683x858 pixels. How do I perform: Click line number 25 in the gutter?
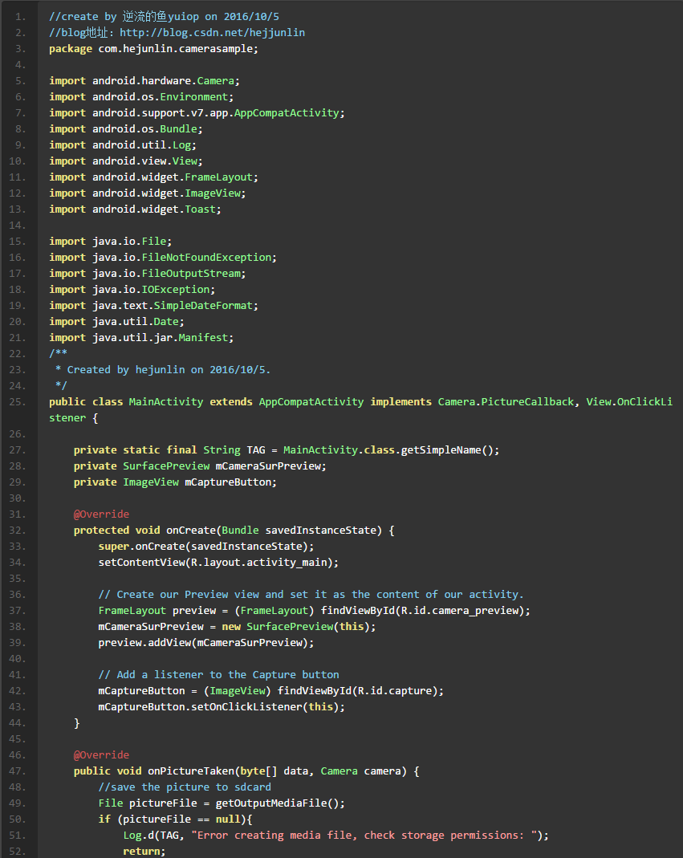(17, 401)
